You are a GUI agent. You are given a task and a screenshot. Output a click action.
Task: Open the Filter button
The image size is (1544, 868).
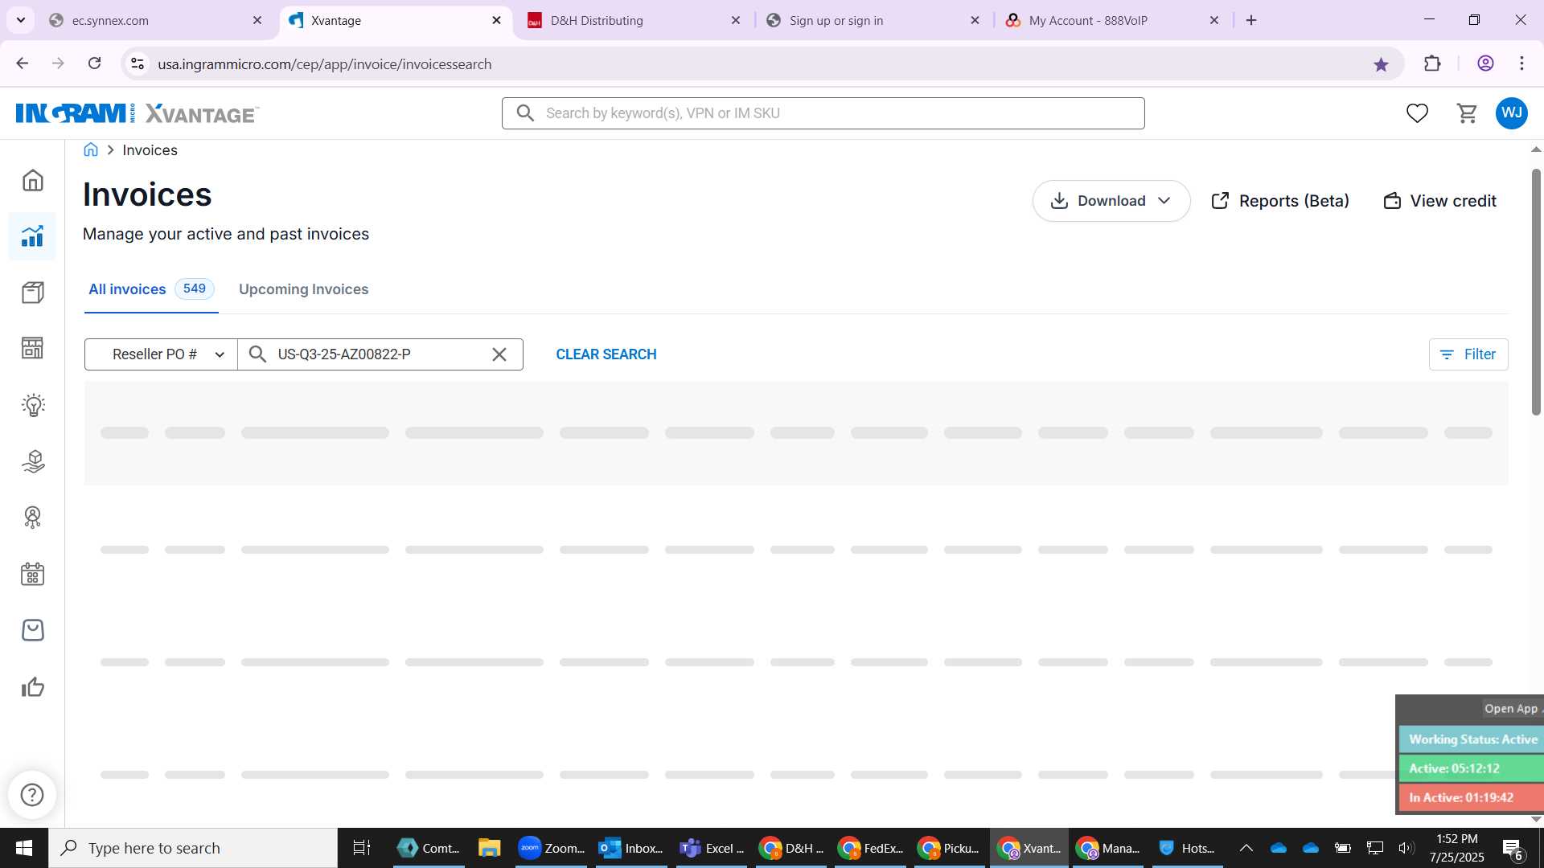coord(1468,354)
